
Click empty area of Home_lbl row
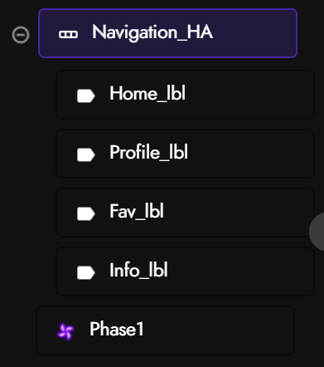249,95
